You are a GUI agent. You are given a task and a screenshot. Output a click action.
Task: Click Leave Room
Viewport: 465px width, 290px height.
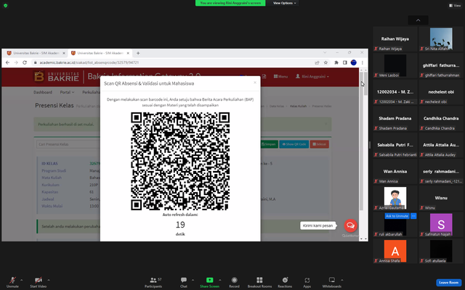448,283
